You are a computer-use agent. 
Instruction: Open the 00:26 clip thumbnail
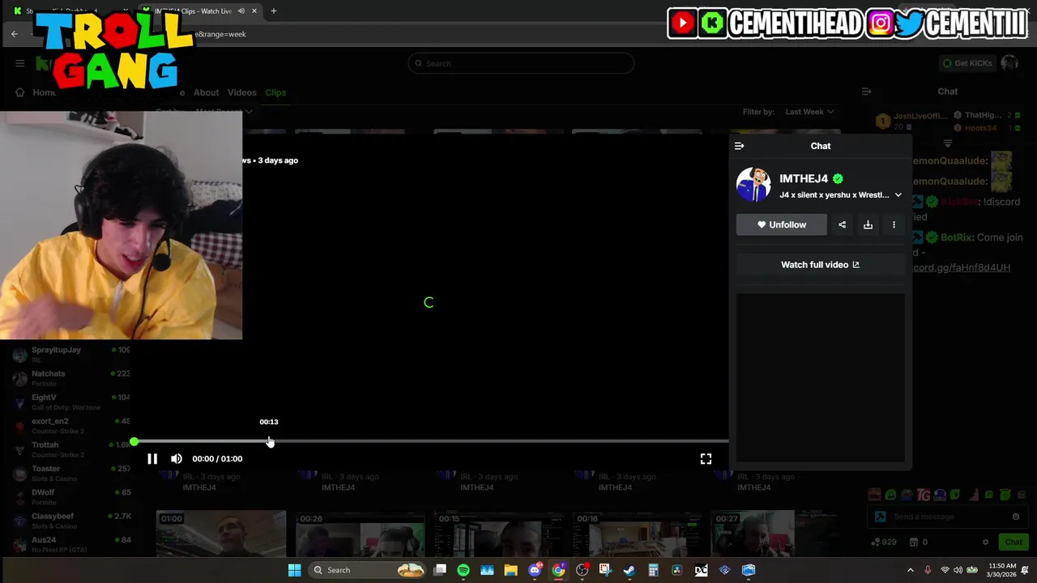coord(360,533)
